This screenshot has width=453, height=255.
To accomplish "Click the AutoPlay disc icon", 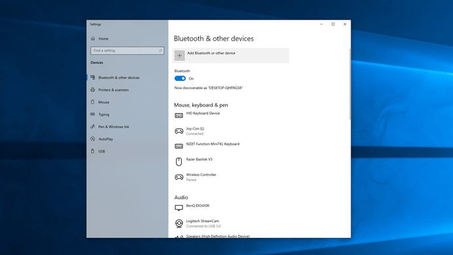I will tap(93, 139).
